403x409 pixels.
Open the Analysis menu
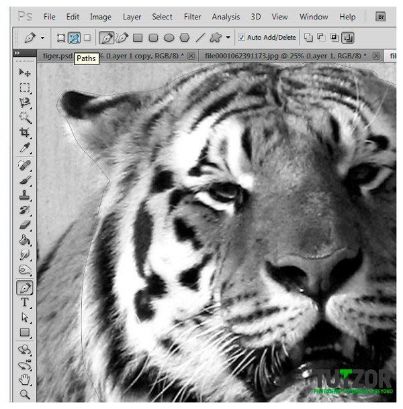click(x=226, y=17)
